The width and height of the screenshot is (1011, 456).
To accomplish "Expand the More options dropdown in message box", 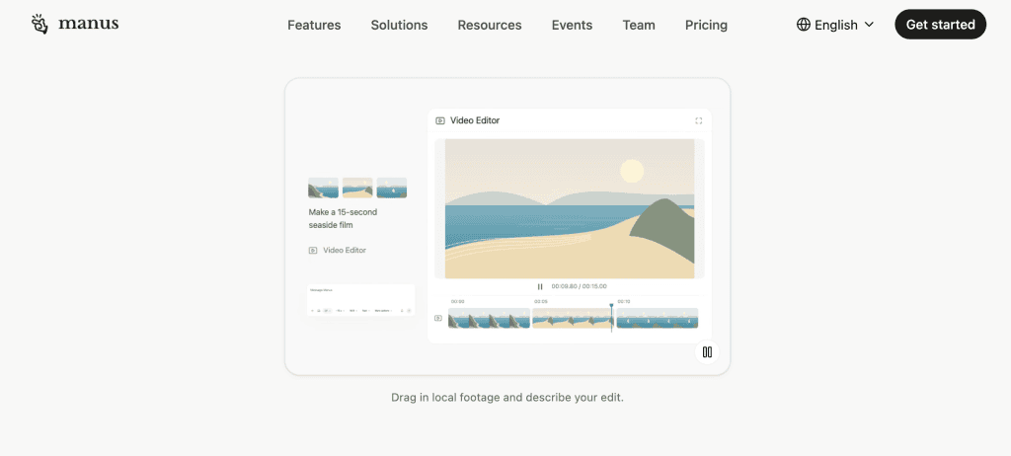I will tap(383, 311).
